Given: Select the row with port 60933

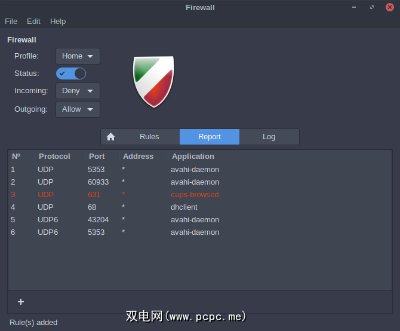Looking at the screenshot, I should 200,182.
